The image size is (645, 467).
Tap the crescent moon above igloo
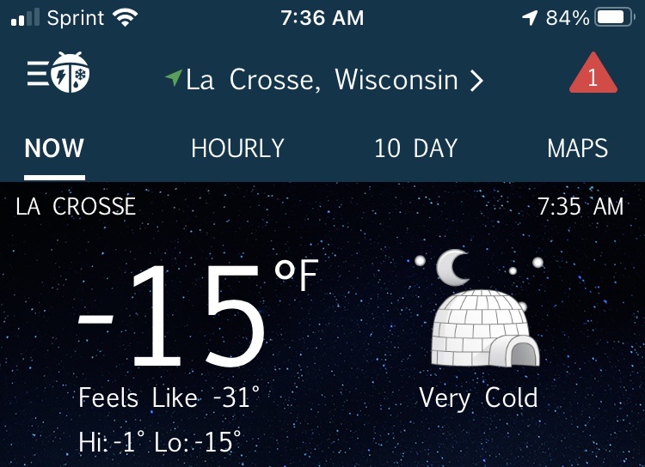(452, 267)
